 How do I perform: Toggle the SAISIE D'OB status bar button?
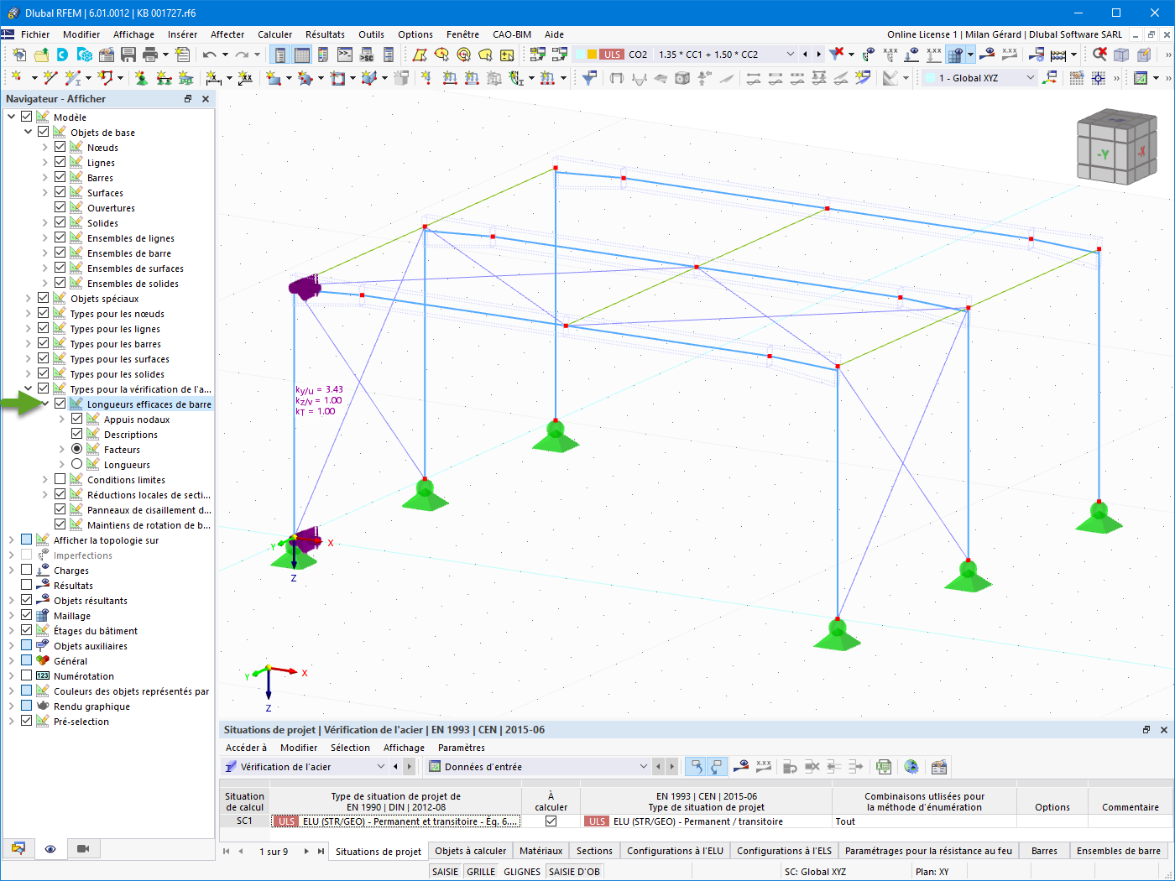click(x=575, y=872)
